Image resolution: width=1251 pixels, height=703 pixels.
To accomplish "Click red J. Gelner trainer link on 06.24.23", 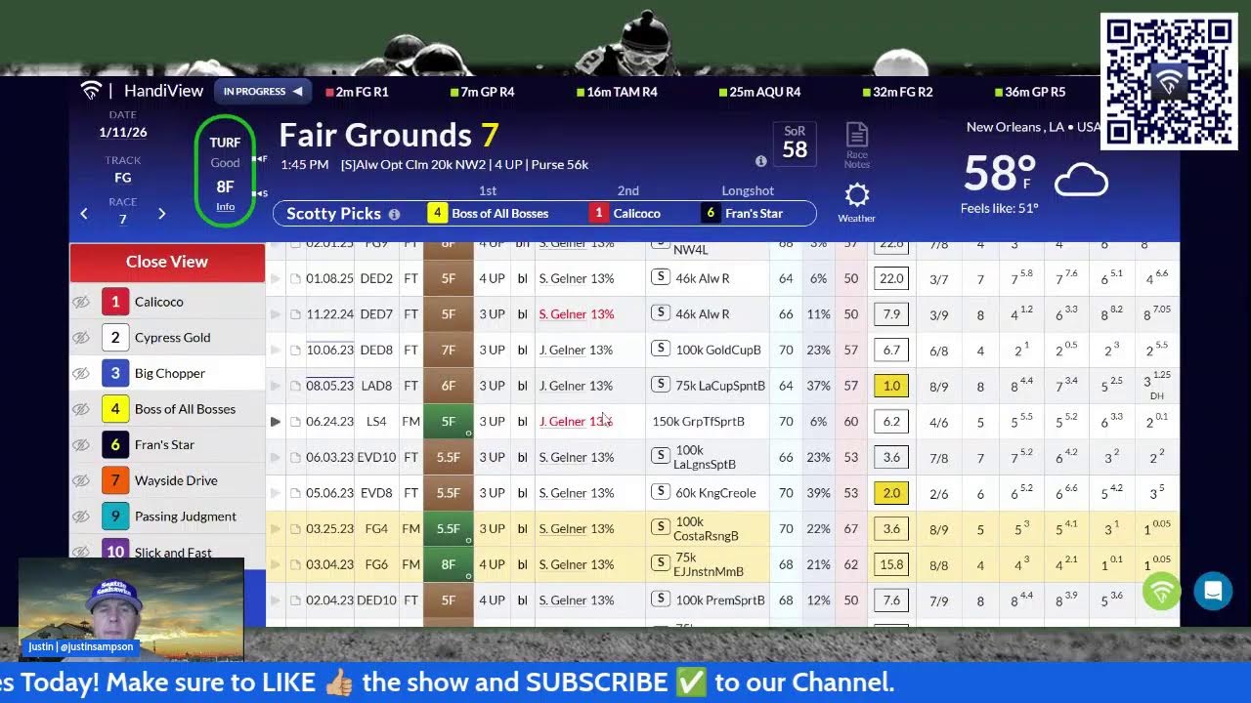I will [x=576, y=422].
